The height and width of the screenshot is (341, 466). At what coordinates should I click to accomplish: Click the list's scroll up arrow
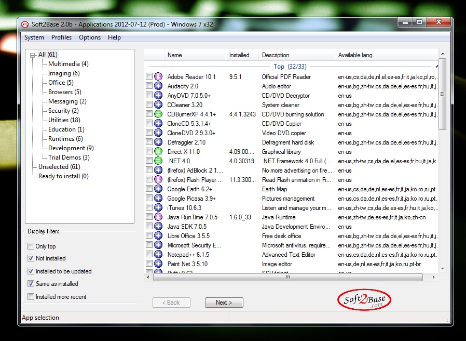pos(443,54)
